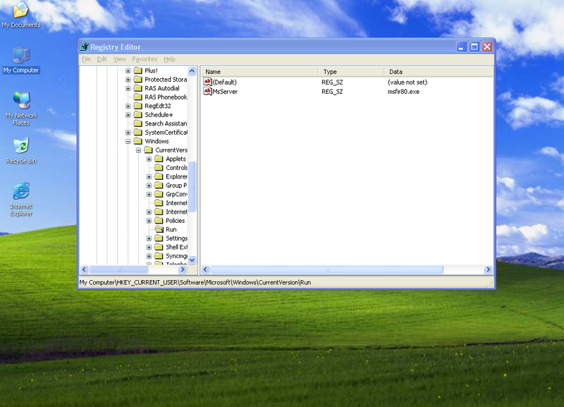Image resolution: width=564 pixels, height=407 pixels.
Task: Click the Windows key folder icon
Action: point(138,141)
